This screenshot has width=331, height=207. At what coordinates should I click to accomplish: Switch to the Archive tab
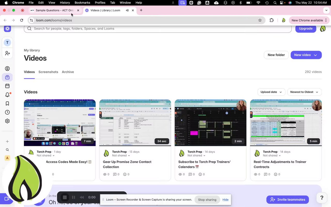[x=68, y=72]
